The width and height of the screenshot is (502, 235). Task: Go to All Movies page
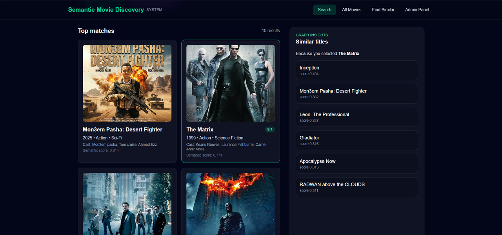(352, 10)
